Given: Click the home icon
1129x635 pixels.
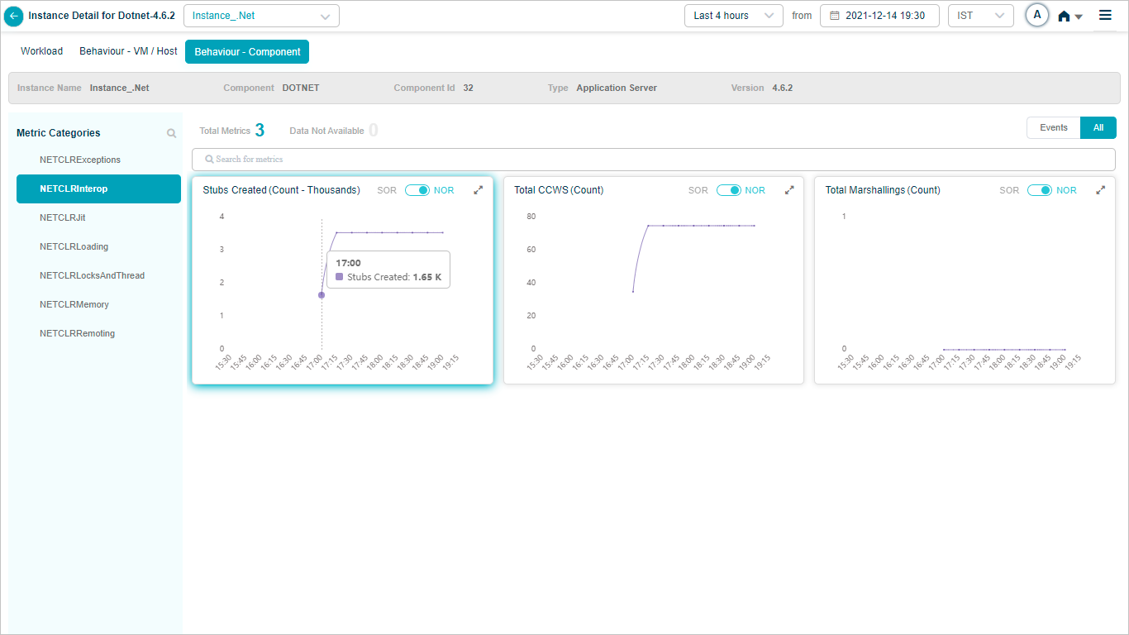Looking at the screenshot, I should coord(1064,16).
